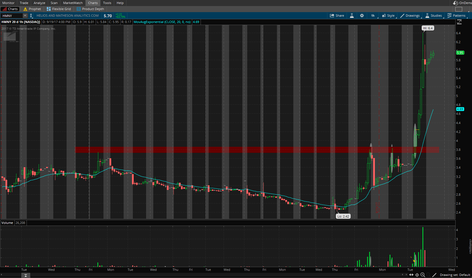Click the expand time axis icon

pos(411,275)
